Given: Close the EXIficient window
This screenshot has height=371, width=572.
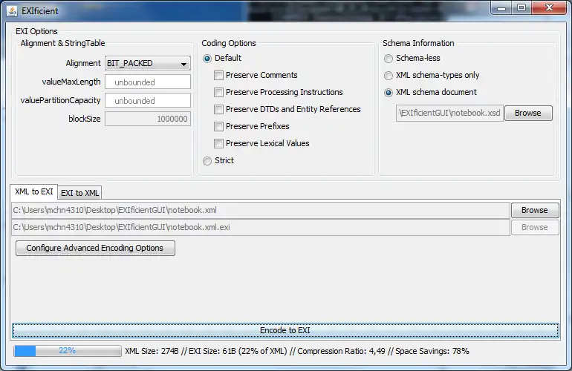Looking at the screenshot, I should [x=549, y=8].
